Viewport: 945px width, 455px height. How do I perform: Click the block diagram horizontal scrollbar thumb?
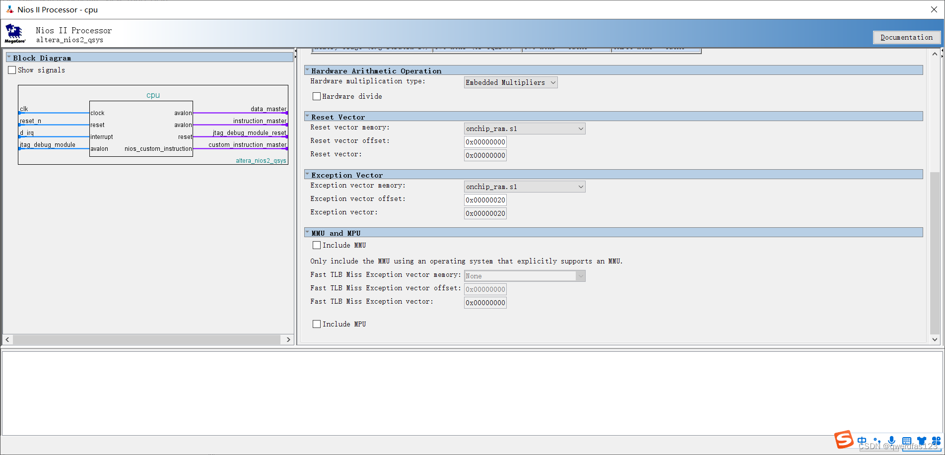pos(146,339)
